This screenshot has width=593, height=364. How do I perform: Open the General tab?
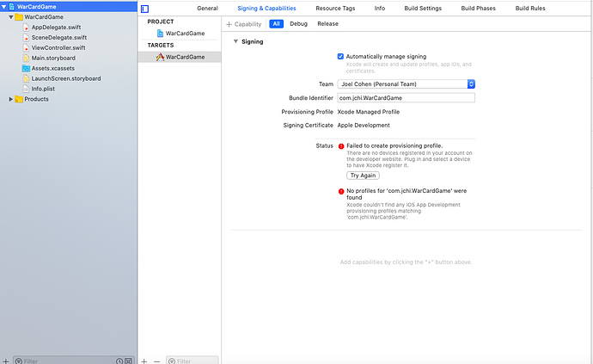207,9
